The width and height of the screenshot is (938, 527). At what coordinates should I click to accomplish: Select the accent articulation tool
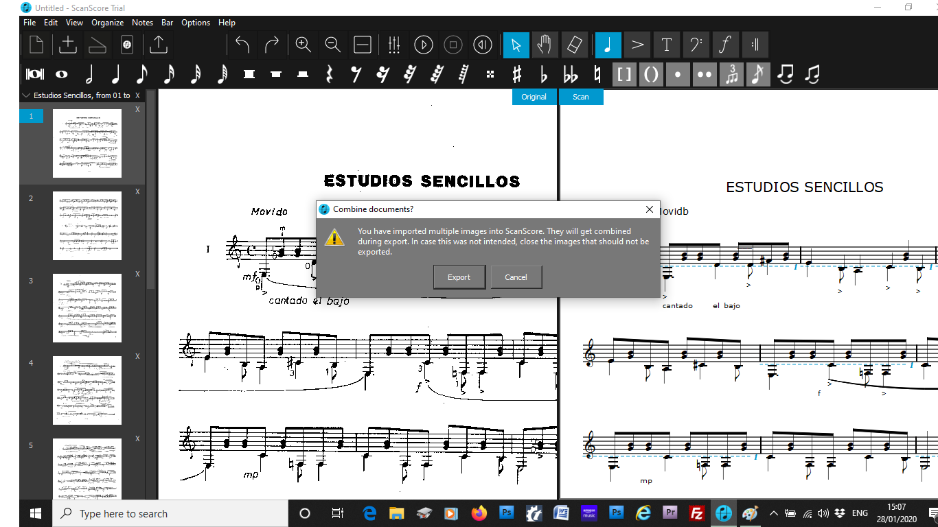pyautogui.click(x=637, y=45)
